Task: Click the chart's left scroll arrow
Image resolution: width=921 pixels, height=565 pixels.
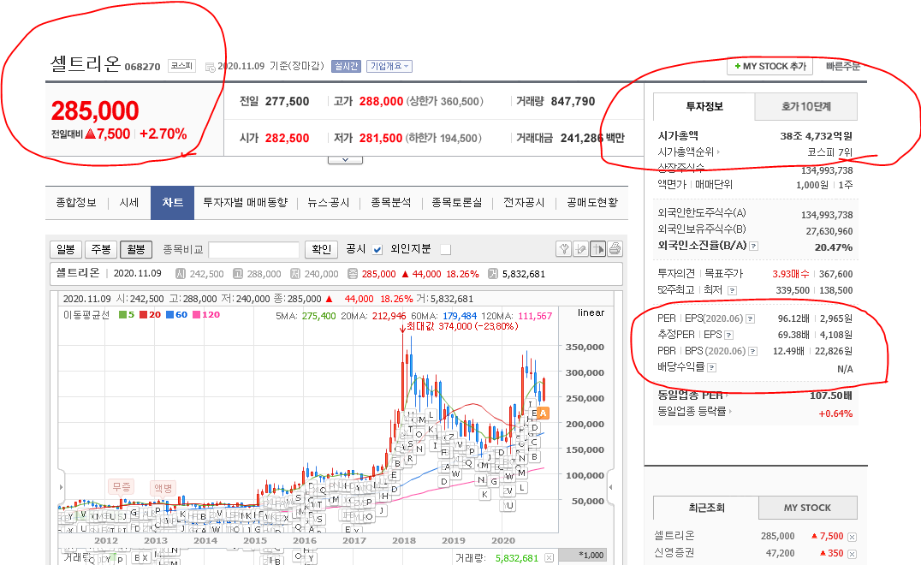Action: 61,487
